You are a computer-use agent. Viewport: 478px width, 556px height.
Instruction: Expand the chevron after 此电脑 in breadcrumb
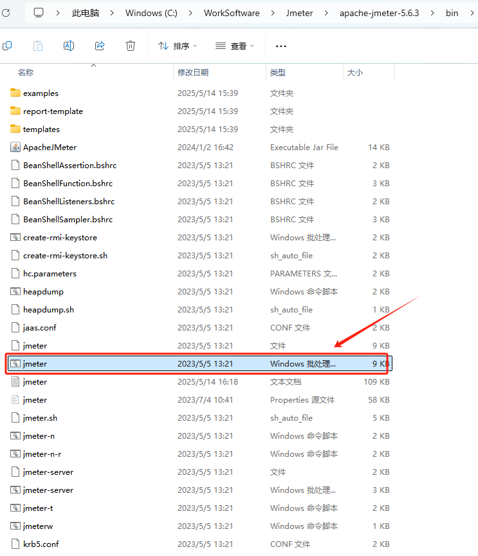(x=112, y=13)
